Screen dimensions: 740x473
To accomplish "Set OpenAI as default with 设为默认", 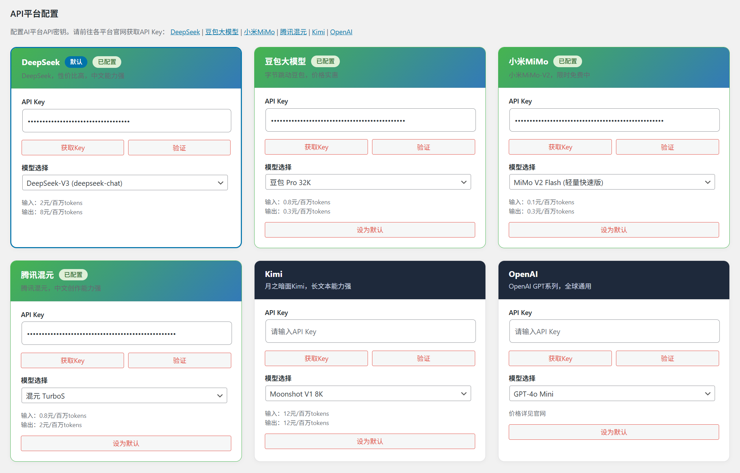I will click(x=614, y=432).
